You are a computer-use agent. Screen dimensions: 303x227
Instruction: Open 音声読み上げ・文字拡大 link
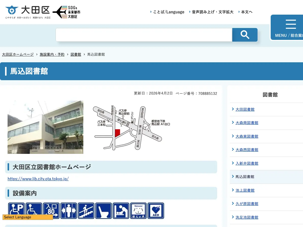213,12
